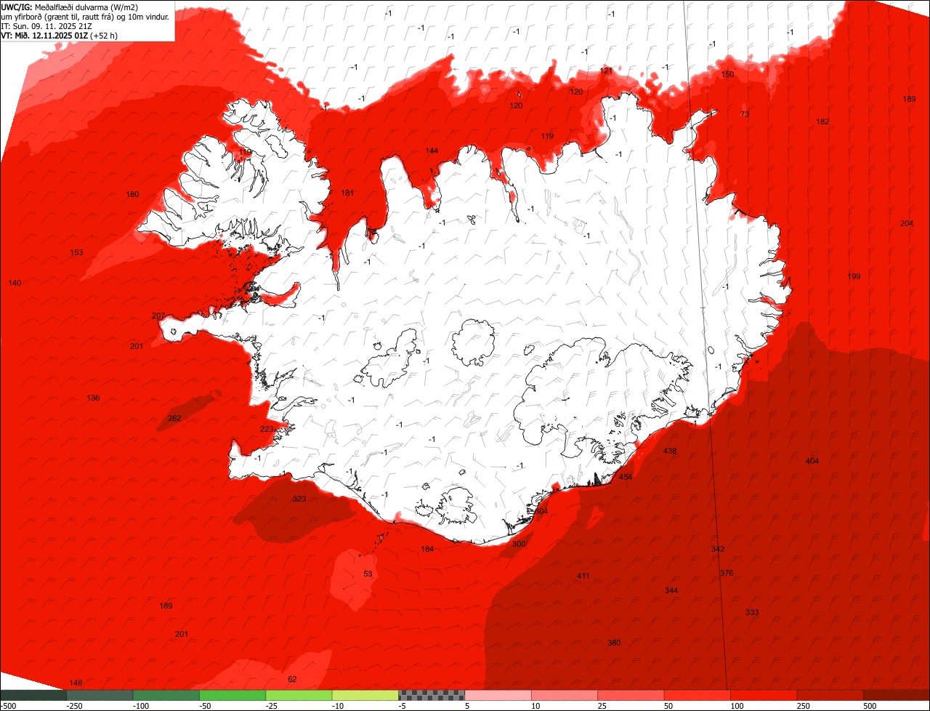Click the salmon 25 to 50 legend swatch

point(631,695)
